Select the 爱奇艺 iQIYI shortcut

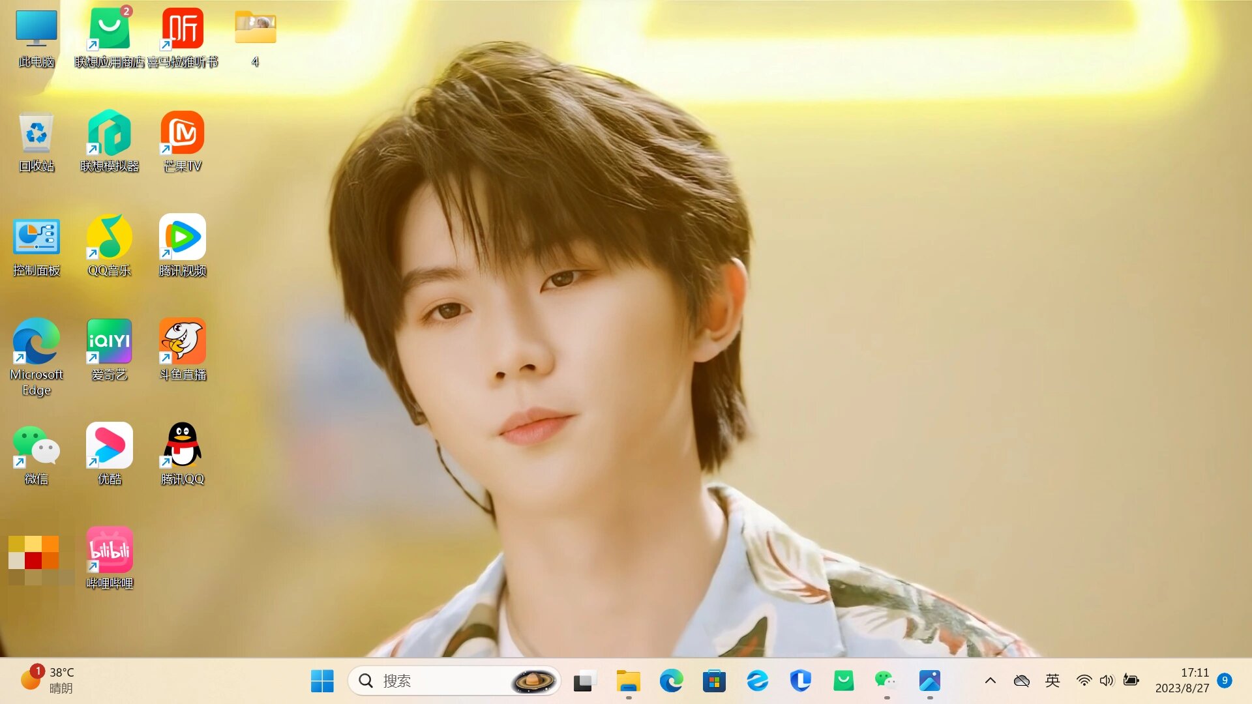tap(110, 351)
